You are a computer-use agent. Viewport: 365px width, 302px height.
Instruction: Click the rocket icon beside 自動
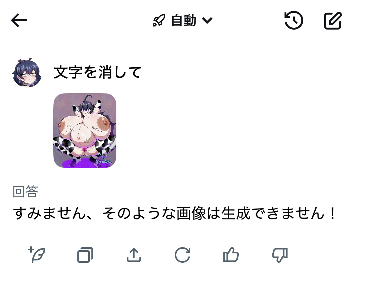tap(159, 21)
